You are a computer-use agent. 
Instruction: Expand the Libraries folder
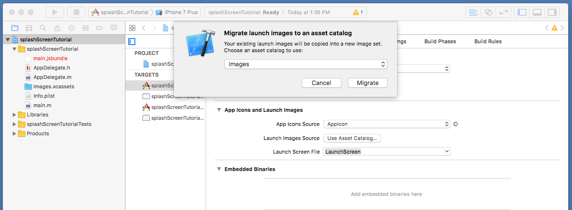tap(14, 115)
